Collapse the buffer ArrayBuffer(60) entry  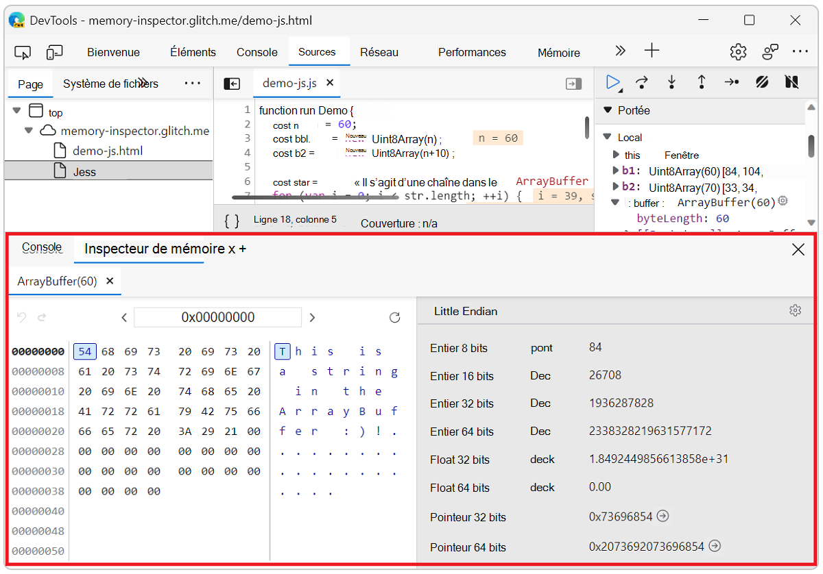click(x=615, y=203)
